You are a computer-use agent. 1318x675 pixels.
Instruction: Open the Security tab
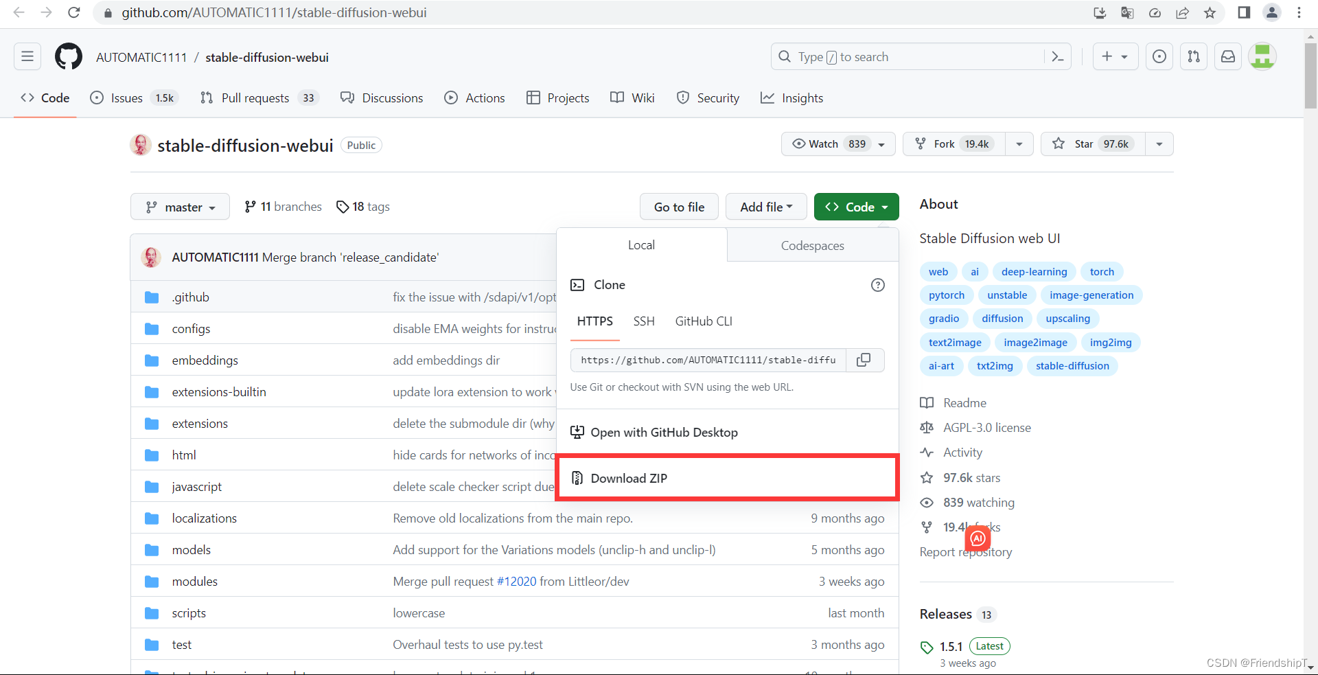(x=708, y=98)
